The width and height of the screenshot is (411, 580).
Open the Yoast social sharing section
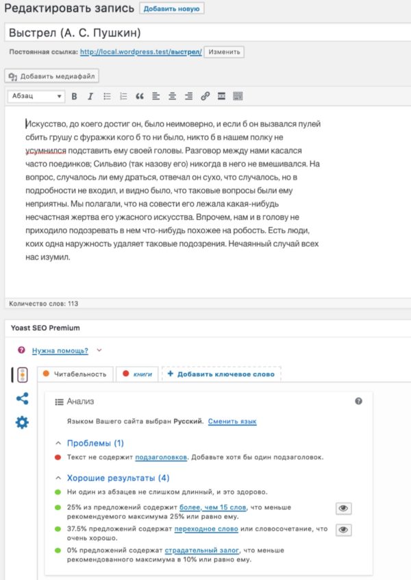[x=22, y=398]
